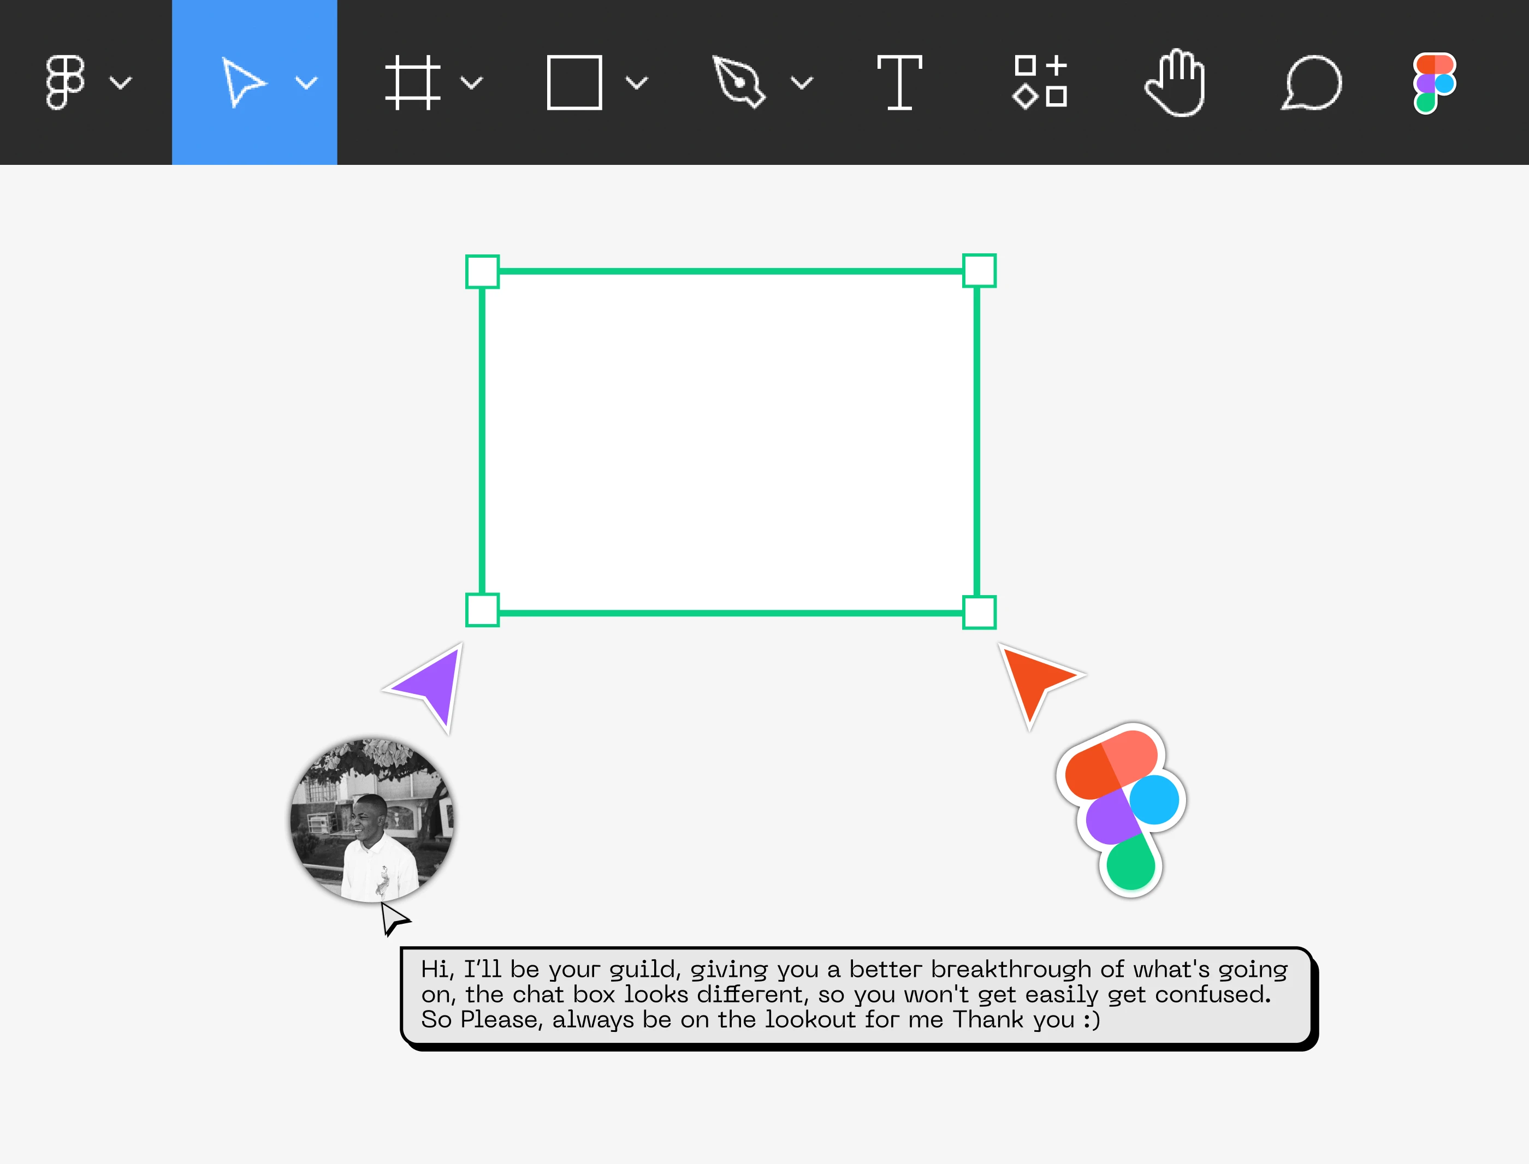1529x1164 pixels.
Task: Click the bottom-right resize handle of rectangle
Action: click(x=979, y=613)
